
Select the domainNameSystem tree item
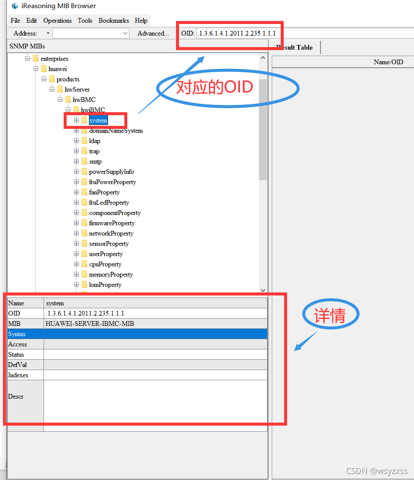pyautogui.click(x=116, y=131)
